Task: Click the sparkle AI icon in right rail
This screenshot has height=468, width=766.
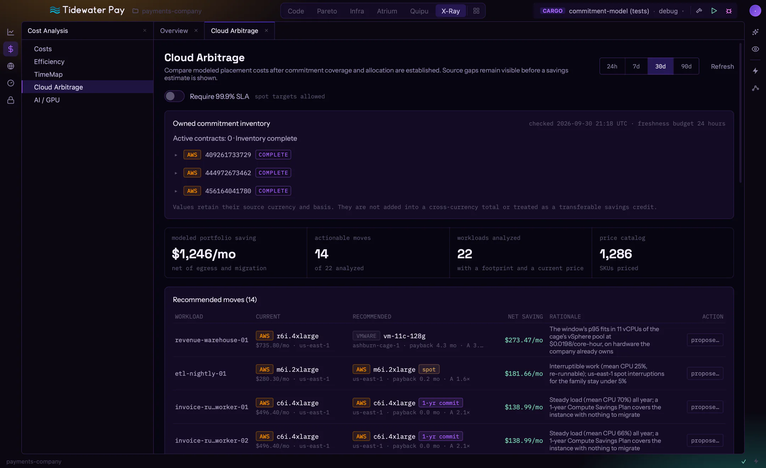Action: (x=755, y=32)
